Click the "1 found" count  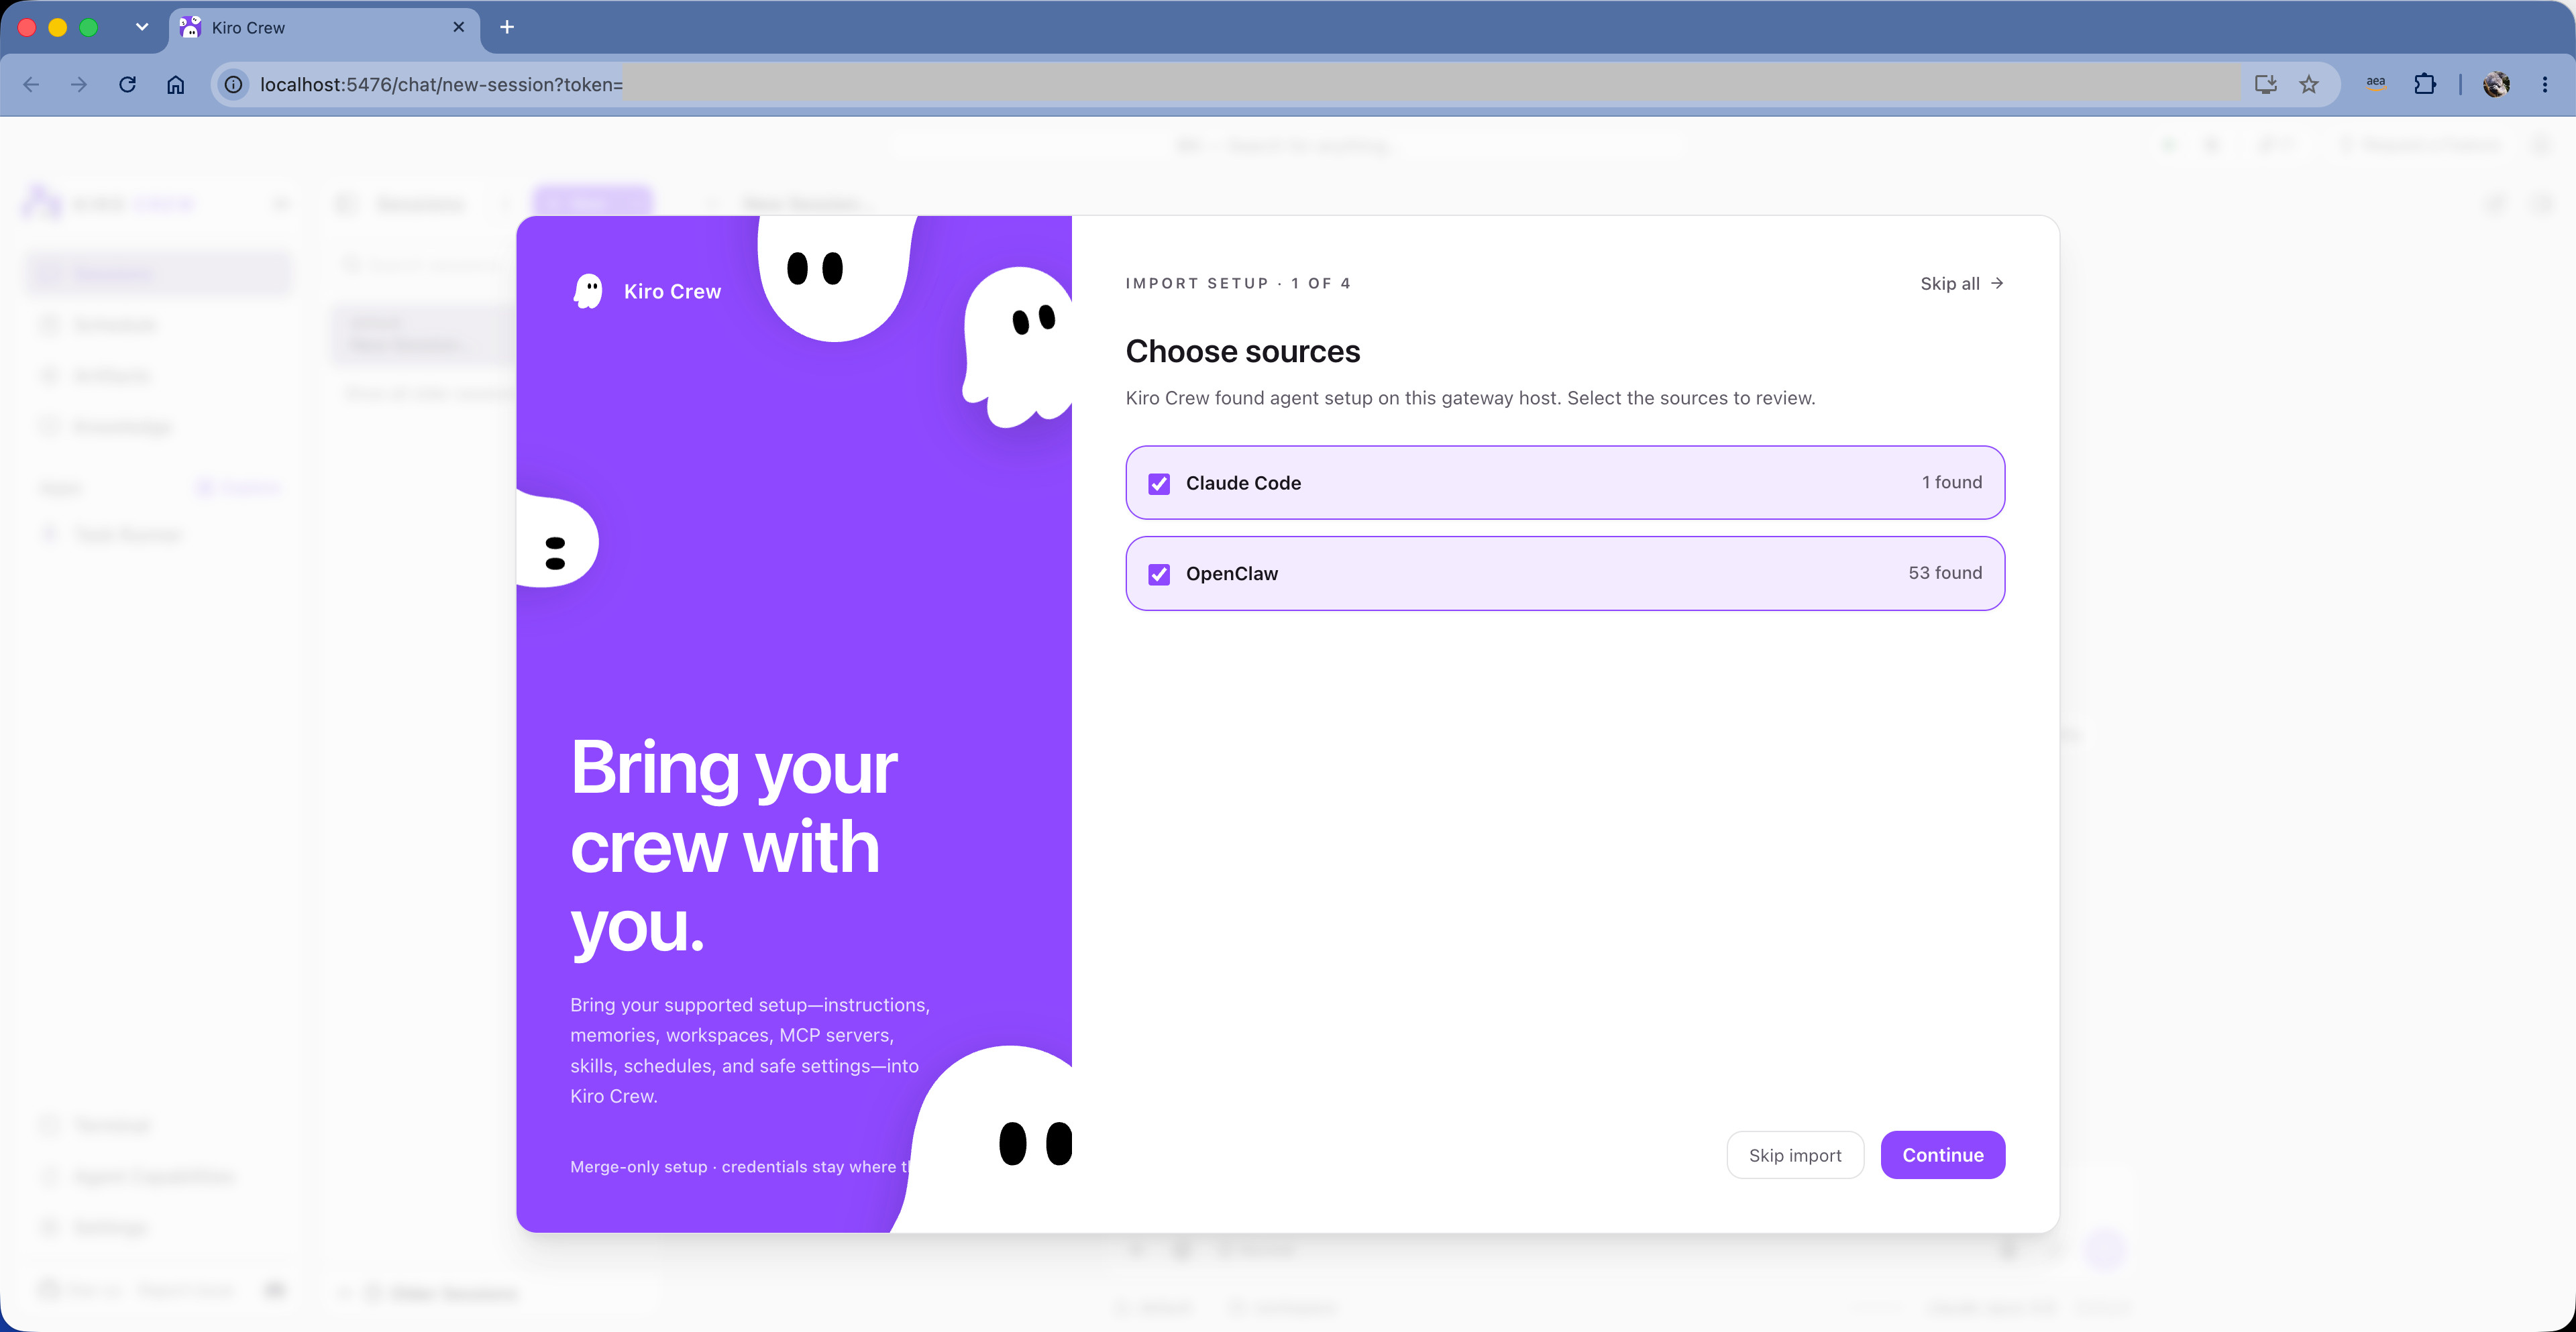coord(1951,482)
